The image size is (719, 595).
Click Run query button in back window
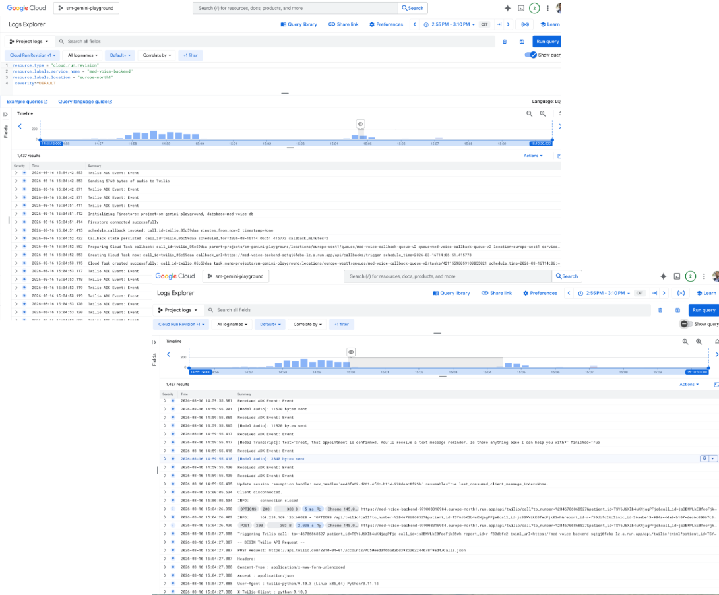point(547,42)
